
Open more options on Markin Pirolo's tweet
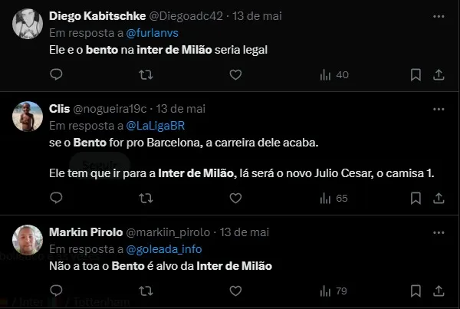(437, 232)
